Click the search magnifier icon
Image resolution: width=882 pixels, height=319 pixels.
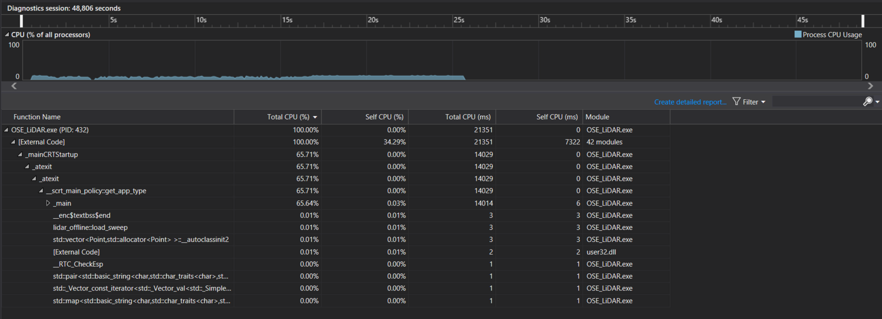[867, 101]
